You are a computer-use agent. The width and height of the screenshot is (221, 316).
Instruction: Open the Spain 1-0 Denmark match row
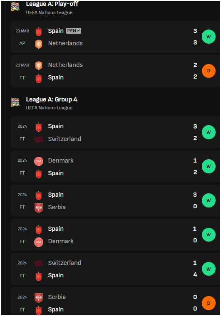[x=115, y=235]
